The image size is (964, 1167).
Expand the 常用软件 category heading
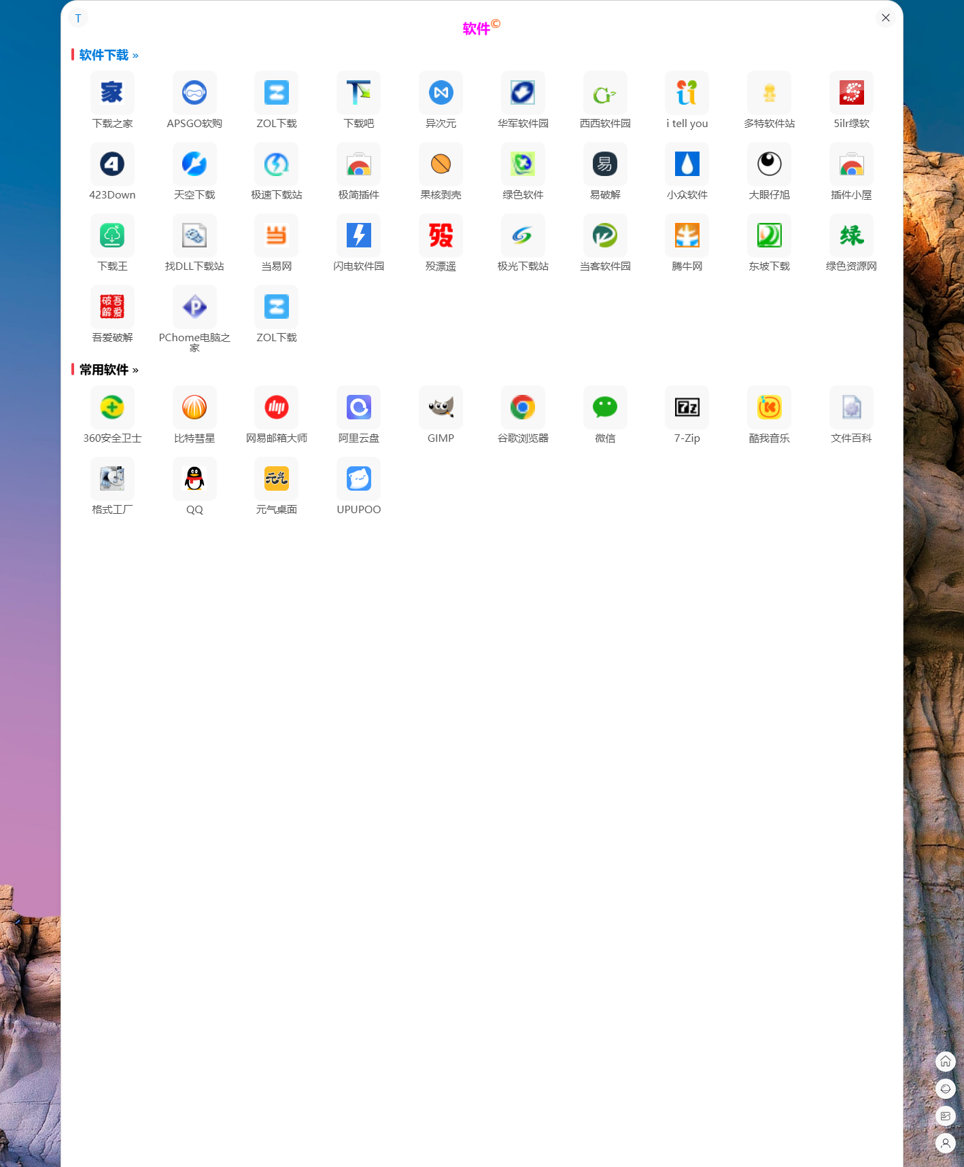click(x=108, y=370)
